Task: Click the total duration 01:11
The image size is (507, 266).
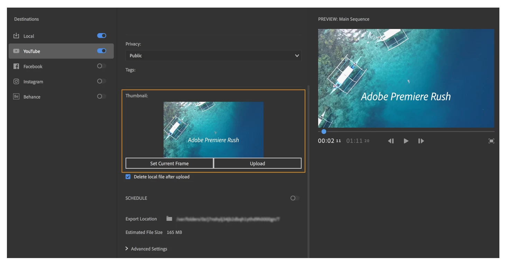Action: [358, 141]
